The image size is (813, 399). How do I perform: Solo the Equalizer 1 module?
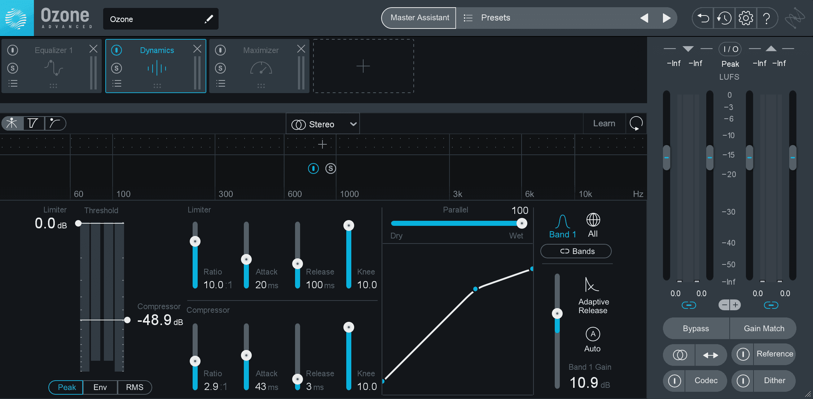(x=13, y=68)
